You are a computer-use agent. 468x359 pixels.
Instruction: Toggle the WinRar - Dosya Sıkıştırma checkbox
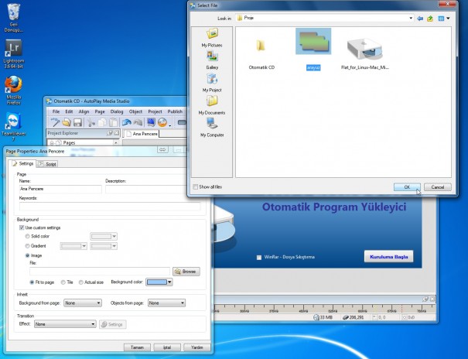[259, 257]
